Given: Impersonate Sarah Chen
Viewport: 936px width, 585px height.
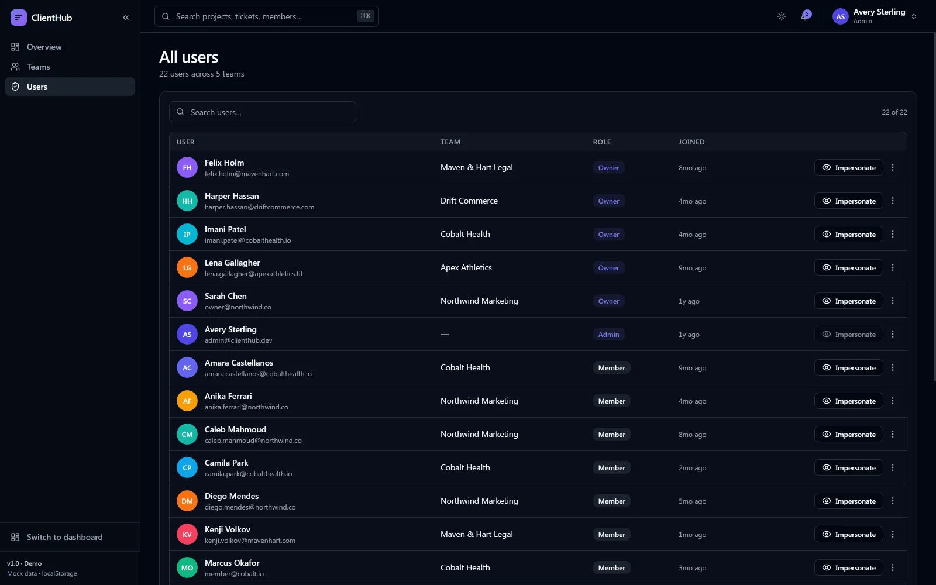Looking at the screenshot, I should click(x=849, y=301).
